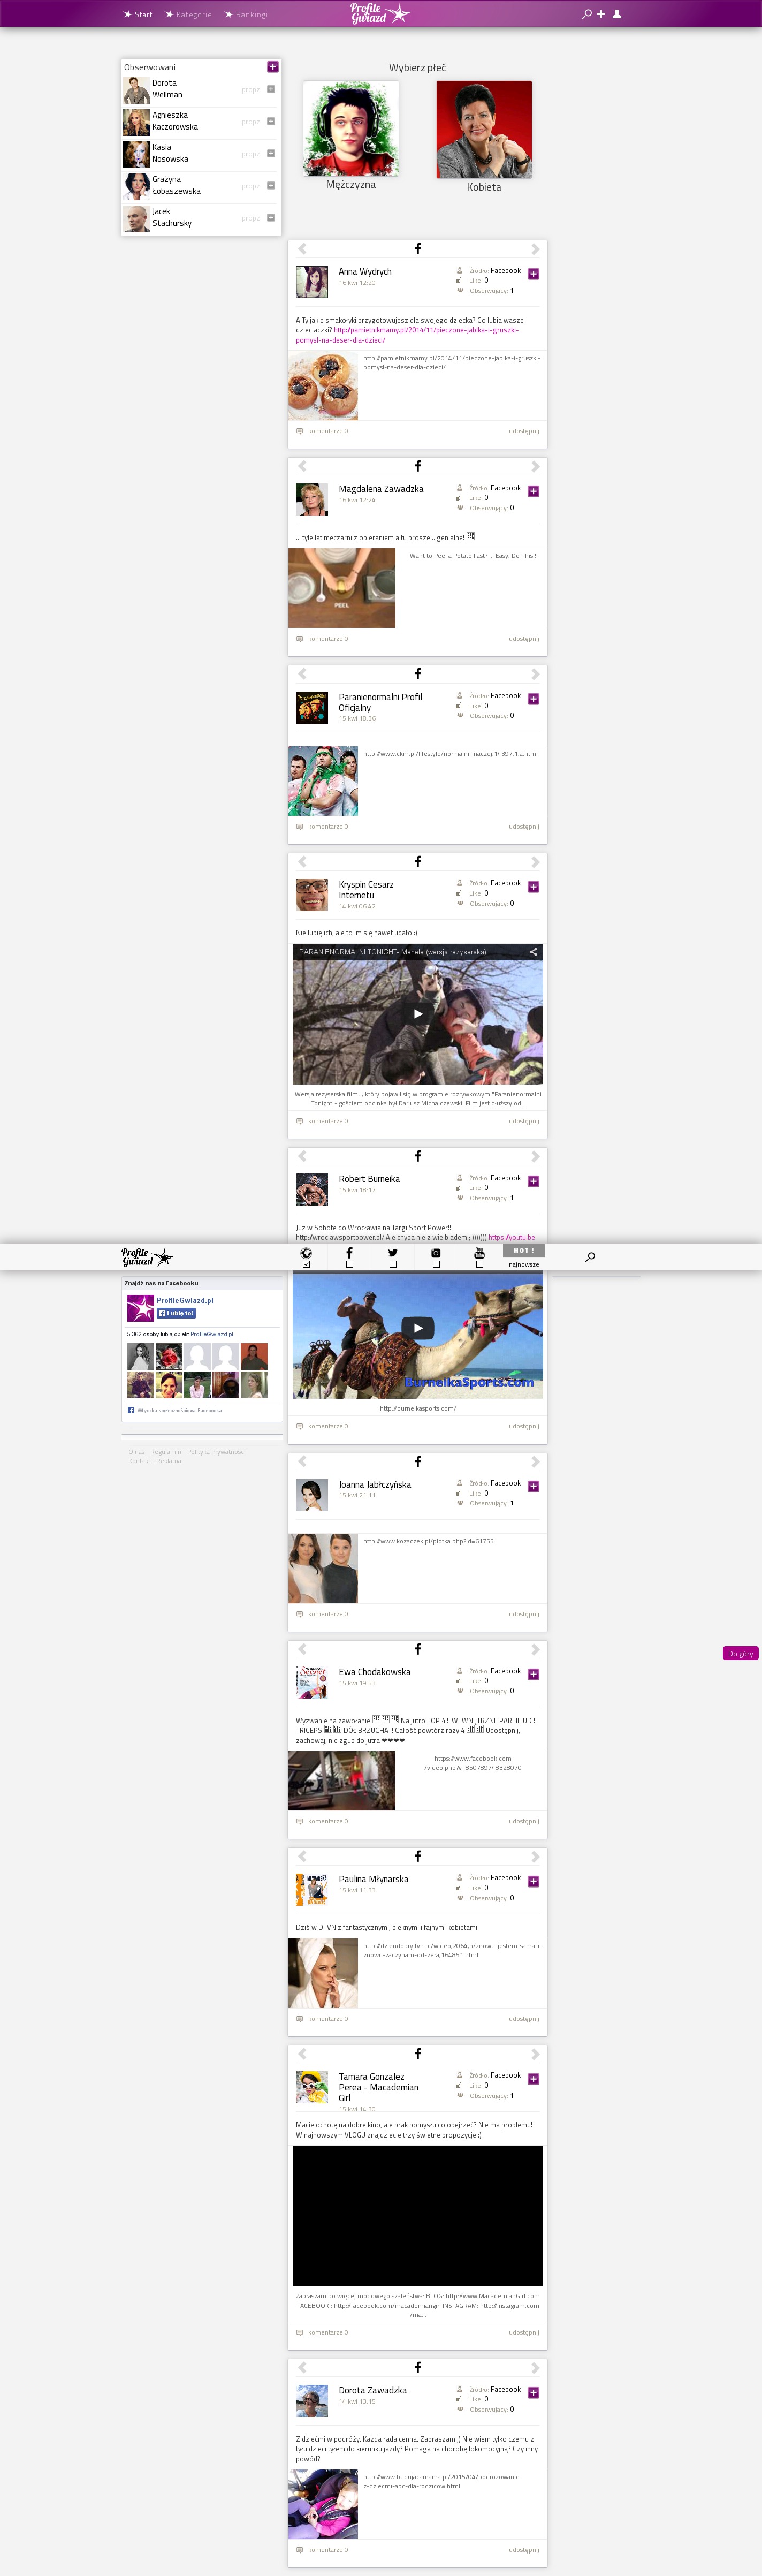The image size is (762, 2576).
Task: Open the user profile icon in the header
Action: [617, 14]
